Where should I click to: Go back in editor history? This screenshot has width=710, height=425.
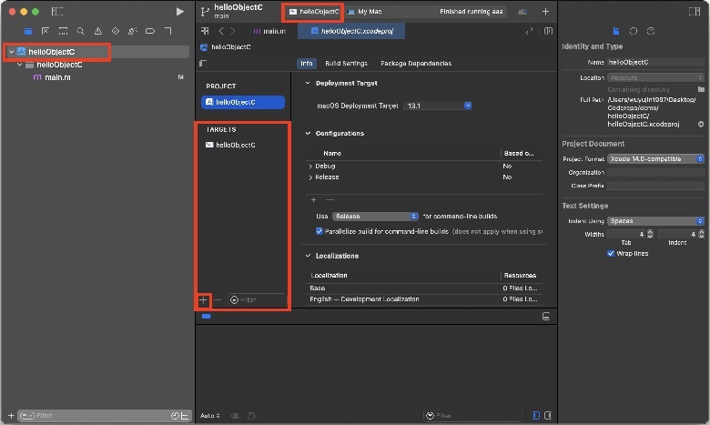click(x=221, y=31)
